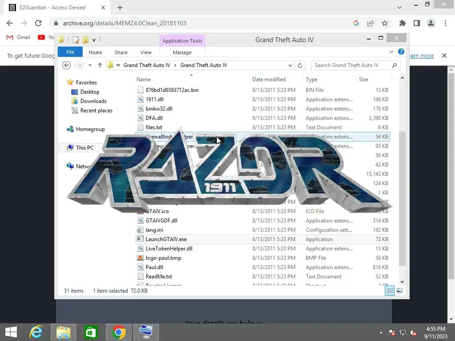The width and height of the screenshot is (455, 341).
Task: Click Explorer back navigation arrow
Action: (x=67, y=65)
